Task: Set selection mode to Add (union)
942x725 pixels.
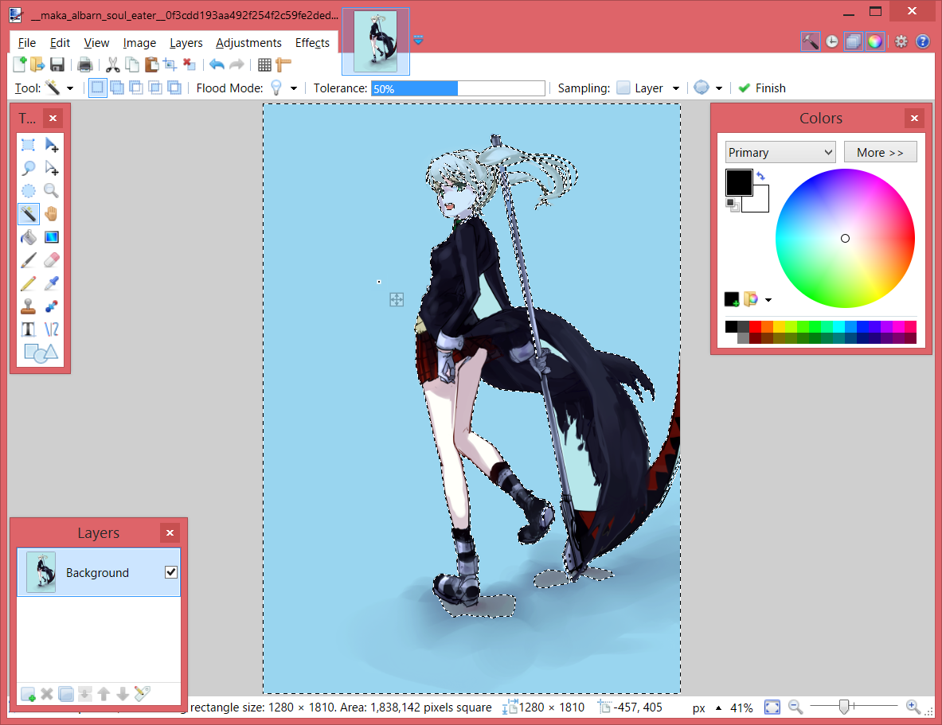Action: (116, 88)
